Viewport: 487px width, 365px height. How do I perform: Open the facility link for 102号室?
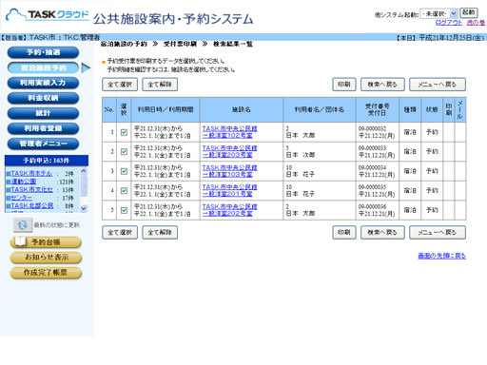(x=230, y=132)
